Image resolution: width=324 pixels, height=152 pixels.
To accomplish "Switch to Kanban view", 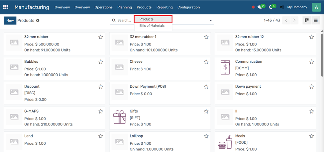I will (307, 21).
